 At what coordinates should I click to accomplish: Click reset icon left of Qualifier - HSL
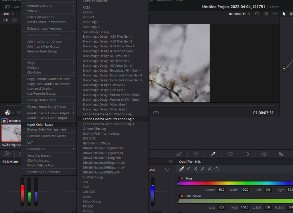coord(171,161)
